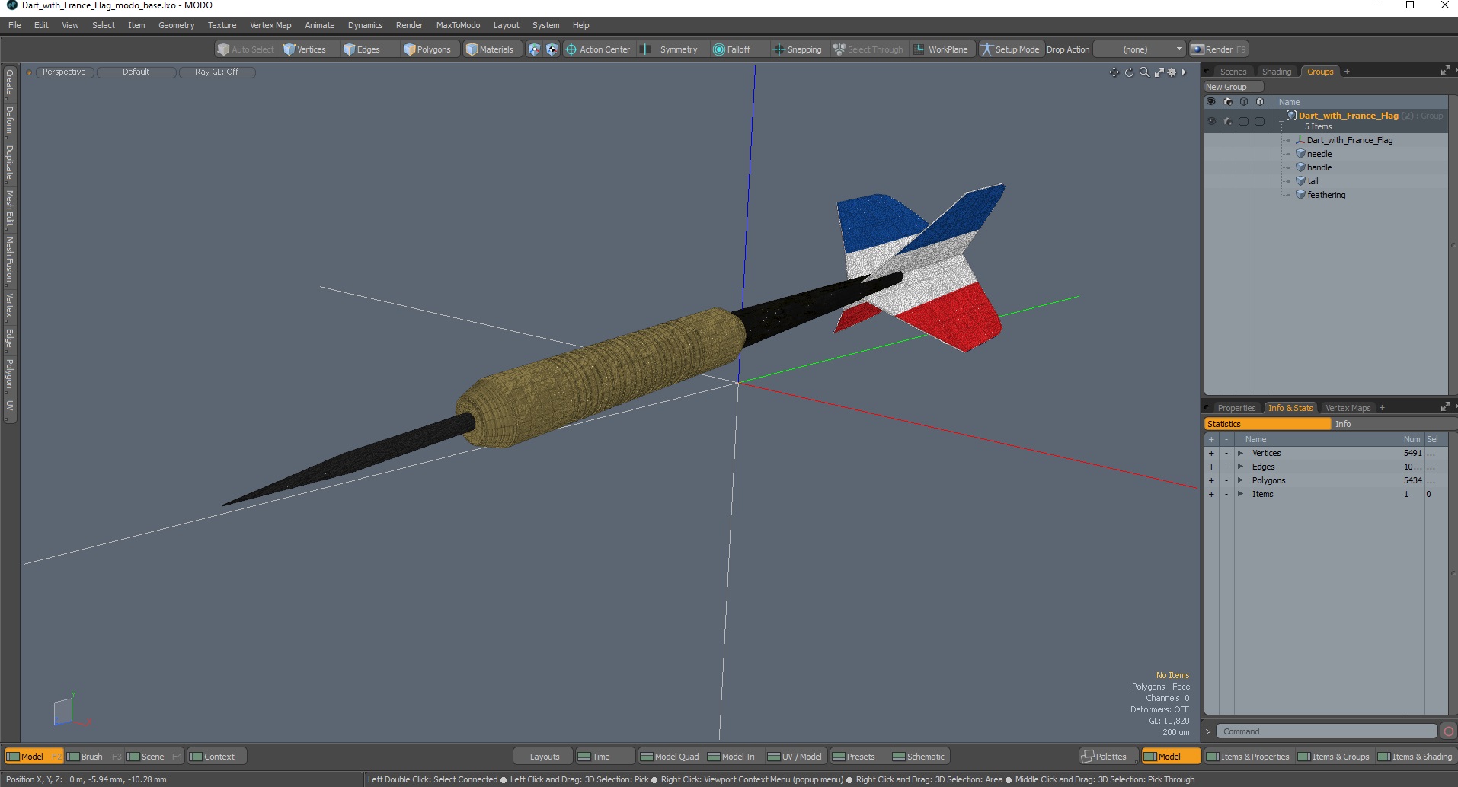Open the viewport settings gear
This screenshot has width=1458, height=787.
click(1172, 72)
